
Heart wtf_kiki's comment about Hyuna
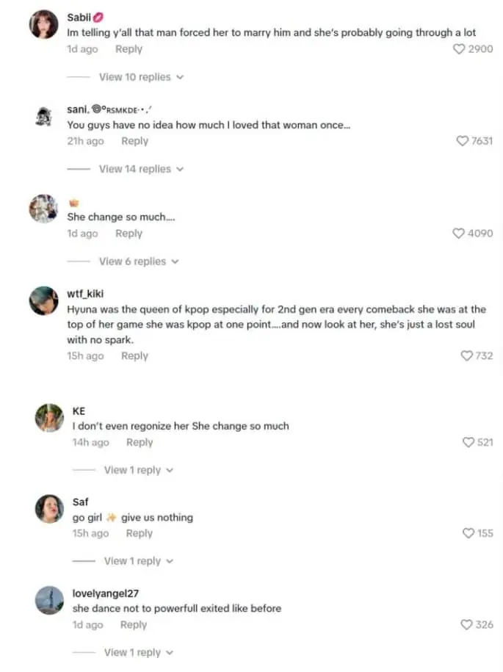click(x=466, y=355)
